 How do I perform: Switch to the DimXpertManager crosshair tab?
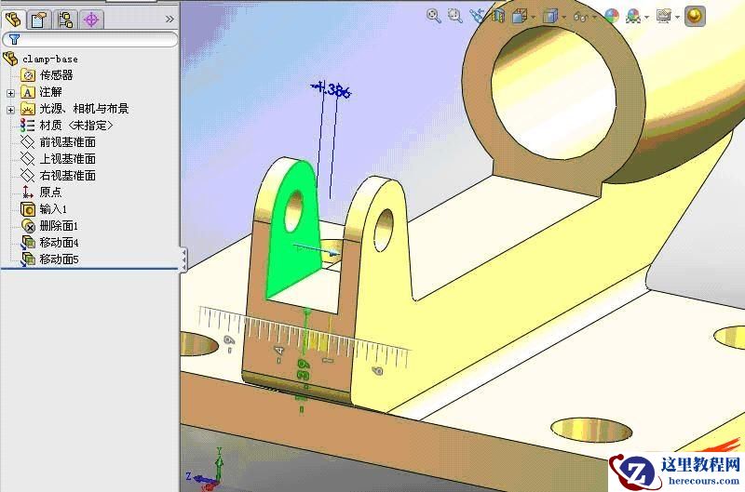[91, 20]
